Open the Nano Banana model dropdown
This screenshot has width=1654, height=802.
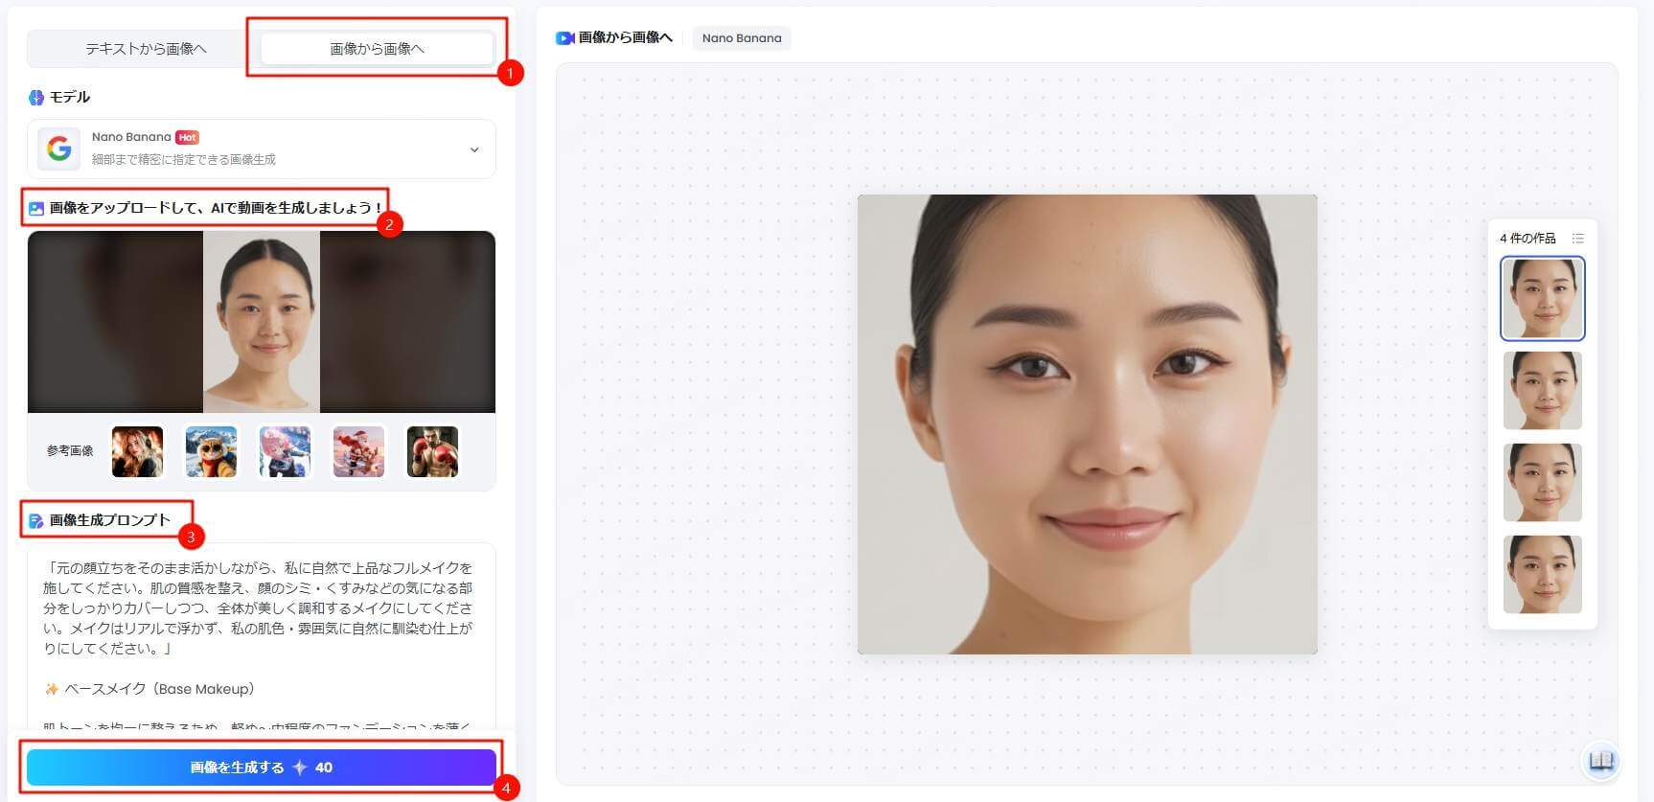tap(262, 149)
